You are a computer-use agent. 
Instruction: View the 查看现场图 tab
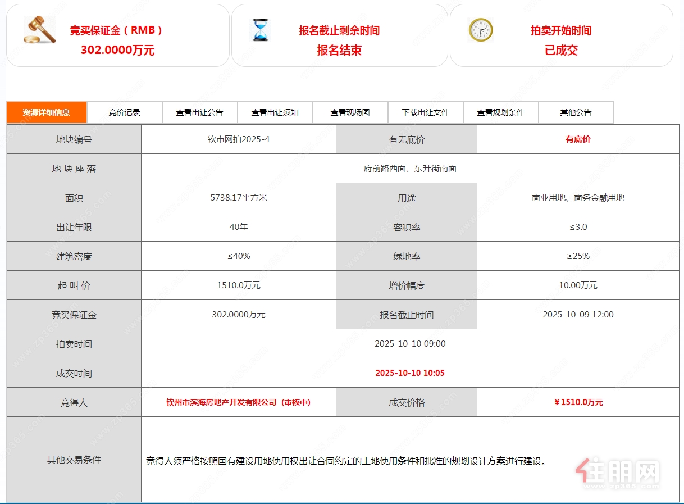350,112
